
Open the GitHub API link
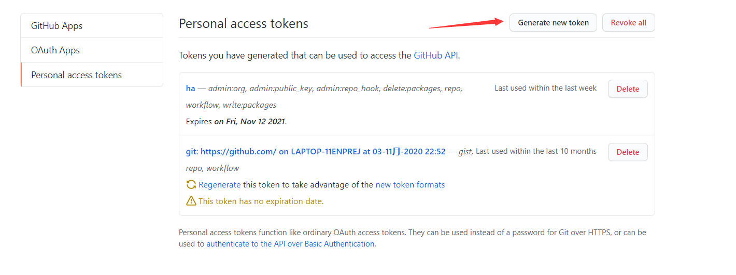pyautogui.click(x=436, y=55)
